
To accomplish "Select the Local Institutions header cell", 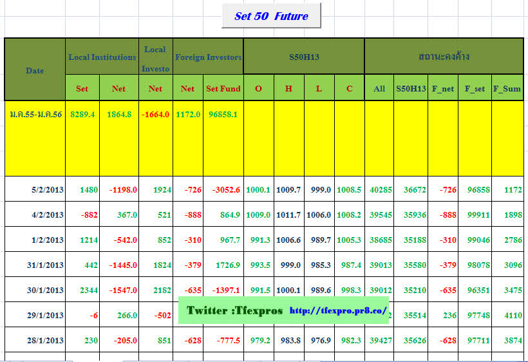I will tap(102, 57).
